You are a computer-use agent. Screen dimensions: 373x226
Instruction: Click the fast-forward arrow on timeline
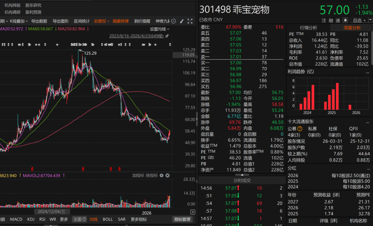pos(193,212)
